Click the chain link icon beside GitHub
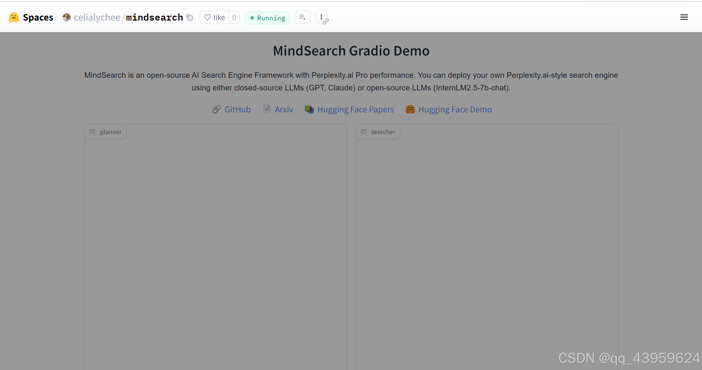702x370 pixels. click(x=216, y=109)
